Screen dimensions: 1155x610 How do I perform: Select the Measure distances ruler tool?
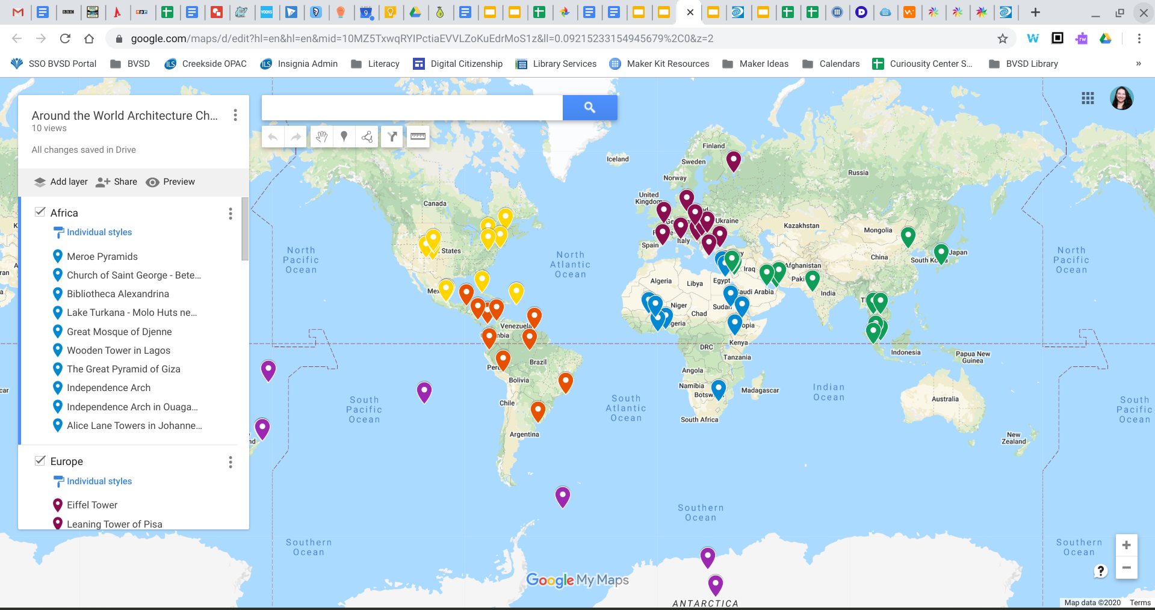pyautogui.click(x=418, y=137)
